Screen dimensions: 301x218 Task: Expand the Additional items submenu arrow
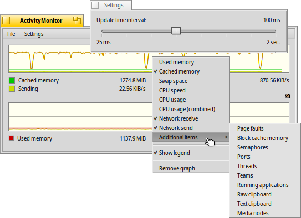(226, 137)
